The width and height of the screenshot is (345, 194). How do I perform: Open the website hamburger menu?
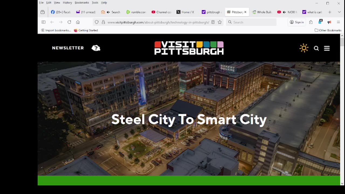point(327,48)
